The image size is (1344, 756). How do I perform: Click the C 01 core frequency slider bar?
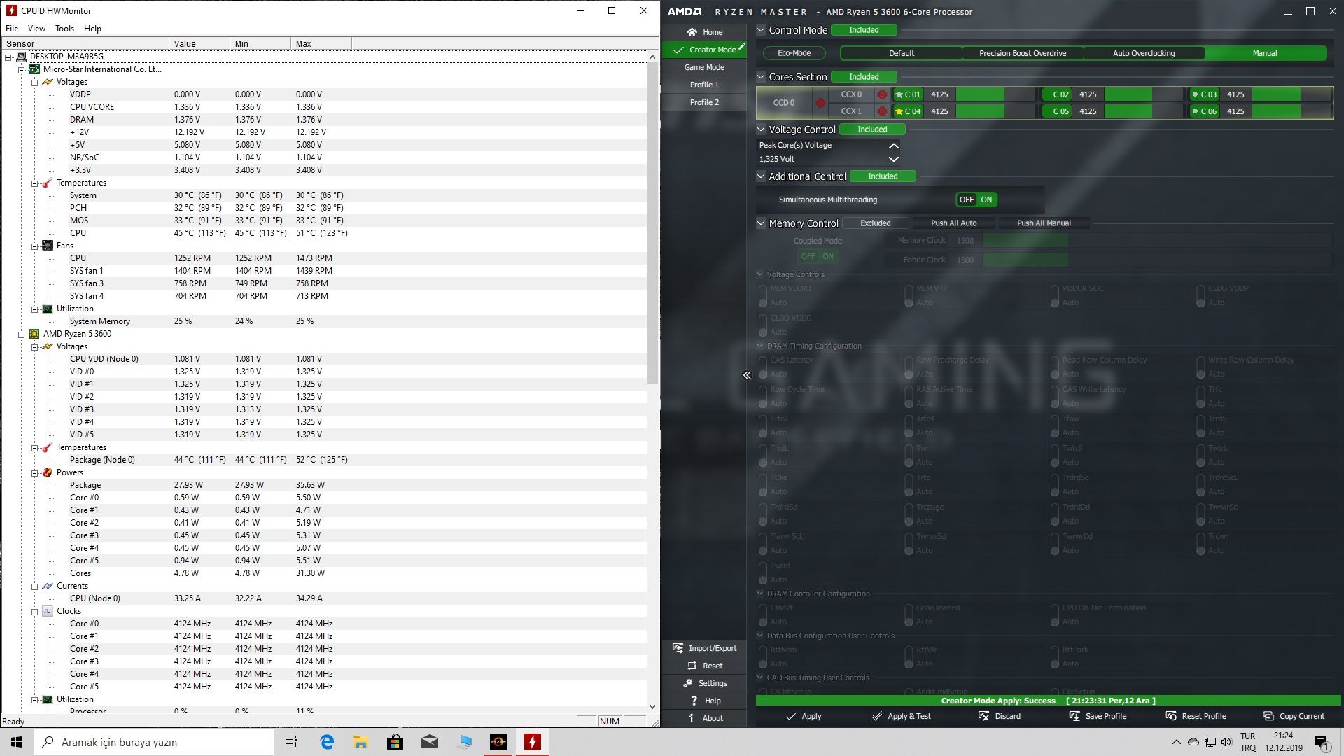(x=994, y=94)
